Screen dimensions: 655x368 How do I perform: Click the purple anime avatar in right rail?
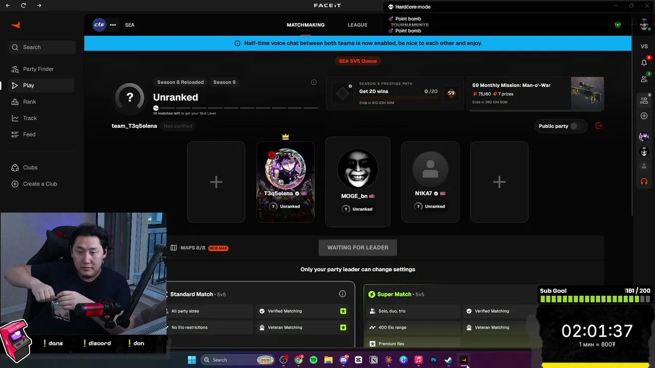(x=644, y=136)
